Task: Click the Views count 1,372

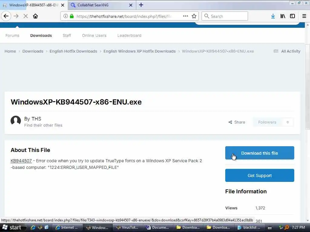Action: coord(260,208)
